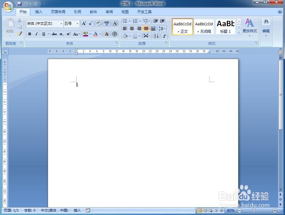Screen dimensions: 285x215
Task: Toggle Underline formatting
Action: (44, 34)
